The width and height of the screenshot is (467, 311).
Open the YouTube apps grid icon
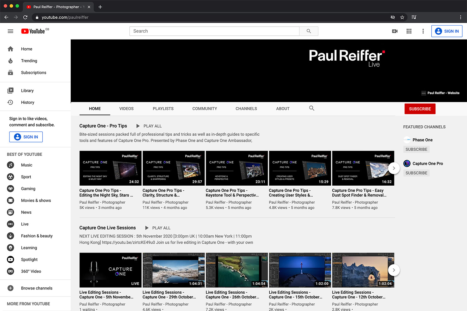click(409, 31)
